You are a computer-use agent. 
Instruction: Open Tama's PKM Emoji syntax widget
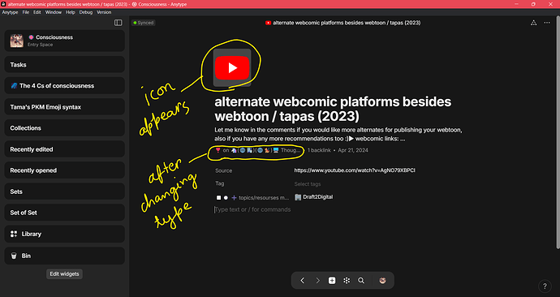click(65, 107)
